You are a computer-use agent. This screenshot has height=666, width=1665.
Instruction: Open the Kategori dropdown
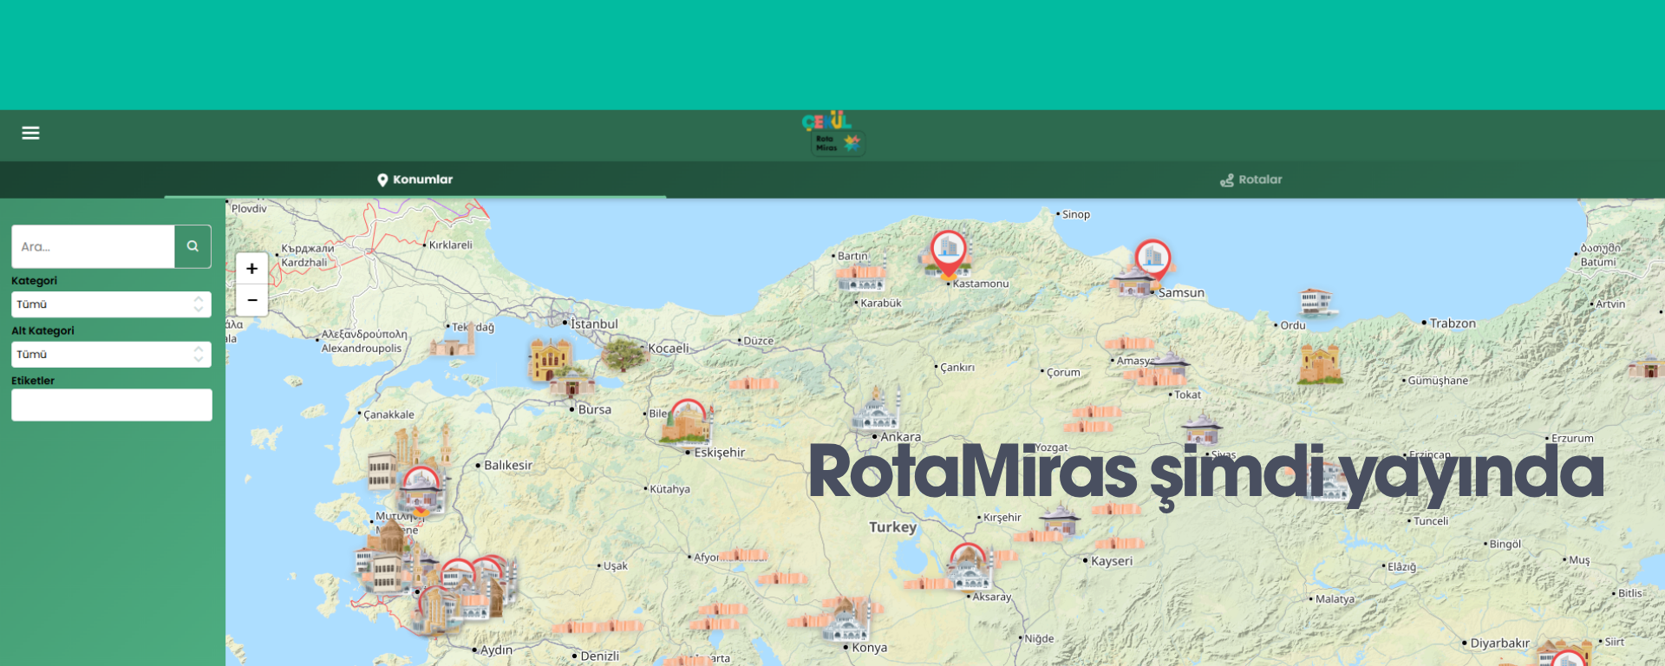(x=111, y=304)
